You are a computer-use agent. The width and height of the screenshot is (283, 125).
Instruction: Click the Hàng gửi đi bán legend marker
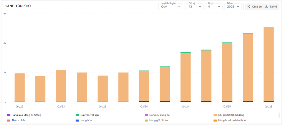click(146, 120)
